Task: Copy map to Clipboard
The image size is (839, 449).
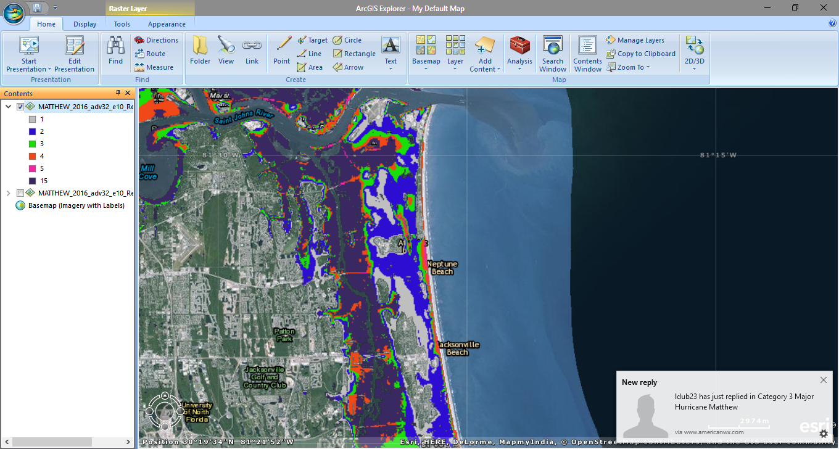Action: (640, 54)
